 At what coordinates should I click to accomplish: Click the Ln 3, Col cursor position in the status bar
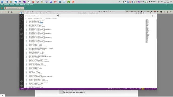click(x=112, y=89)
